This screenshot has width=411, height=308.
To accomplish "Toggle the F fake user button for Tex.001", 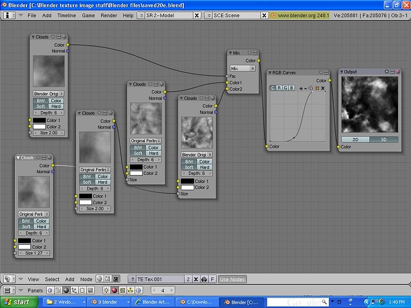I will [212, 279].
